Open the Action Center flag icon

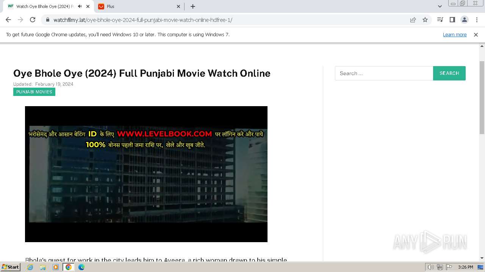449,267
